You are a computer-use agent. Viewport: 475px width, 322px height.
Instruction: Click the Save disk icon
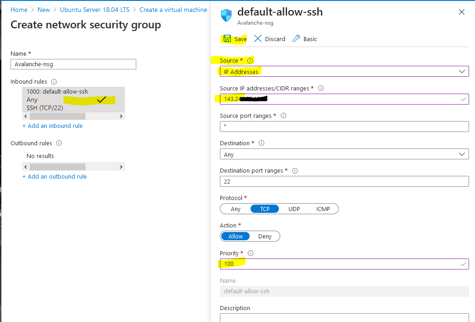pos(227,39)
